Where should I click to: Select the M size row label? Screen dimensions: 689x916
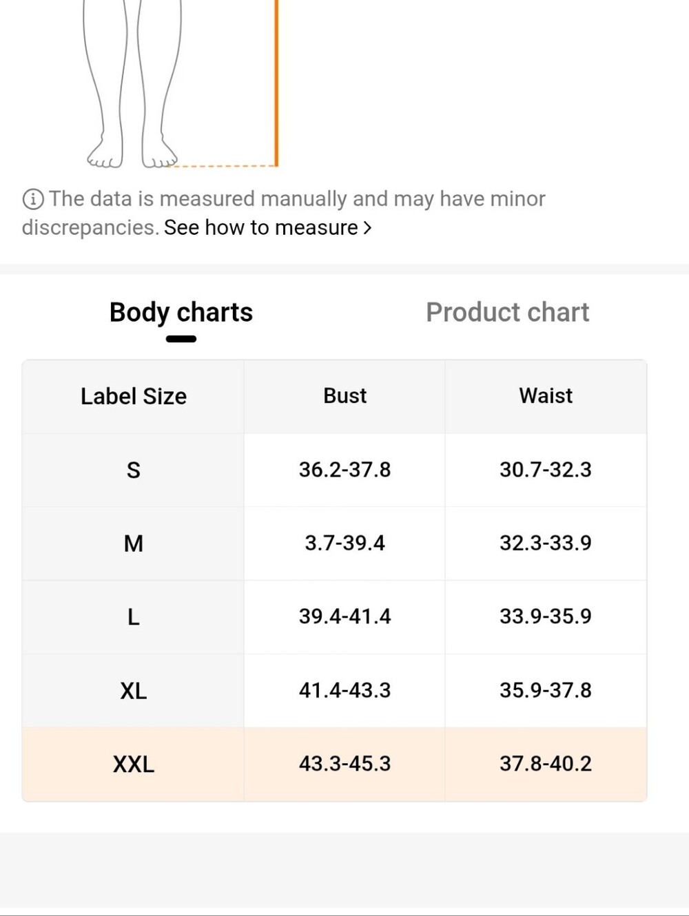134,543
